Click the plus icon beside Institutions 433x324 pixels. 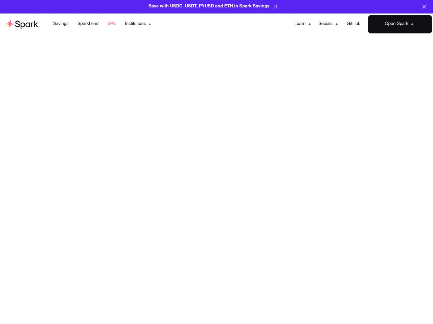(150, 24)
